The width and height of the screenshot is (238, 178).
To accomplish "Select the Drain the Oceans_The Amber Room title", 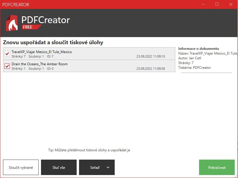I will click(x=40, y=64).
